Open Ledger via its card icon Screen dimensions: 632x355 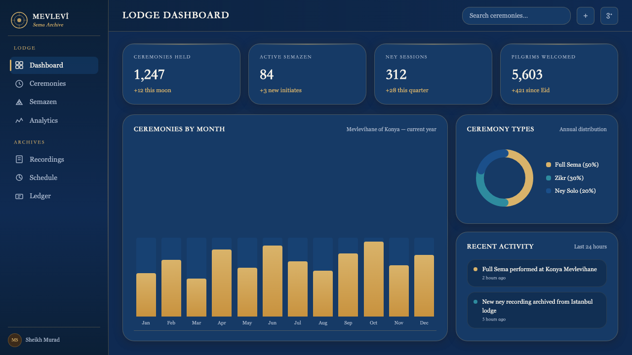19,196
